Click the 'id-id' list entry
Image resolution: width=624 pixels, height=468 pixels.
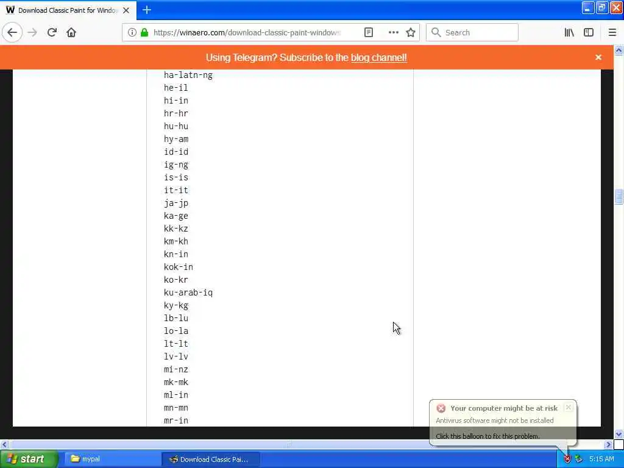point(176,152)
